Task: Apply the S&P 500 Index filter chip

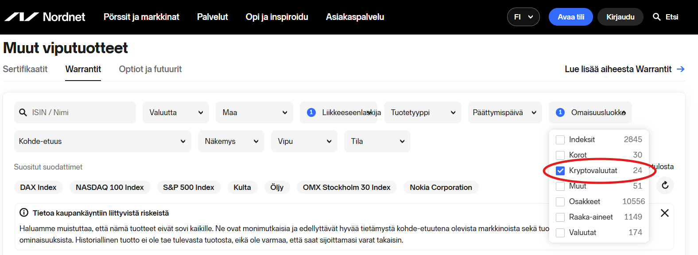Action: (x=189, y=187)
